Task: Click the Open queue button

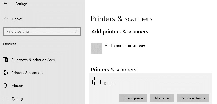Action: click(x=133, y=98)
